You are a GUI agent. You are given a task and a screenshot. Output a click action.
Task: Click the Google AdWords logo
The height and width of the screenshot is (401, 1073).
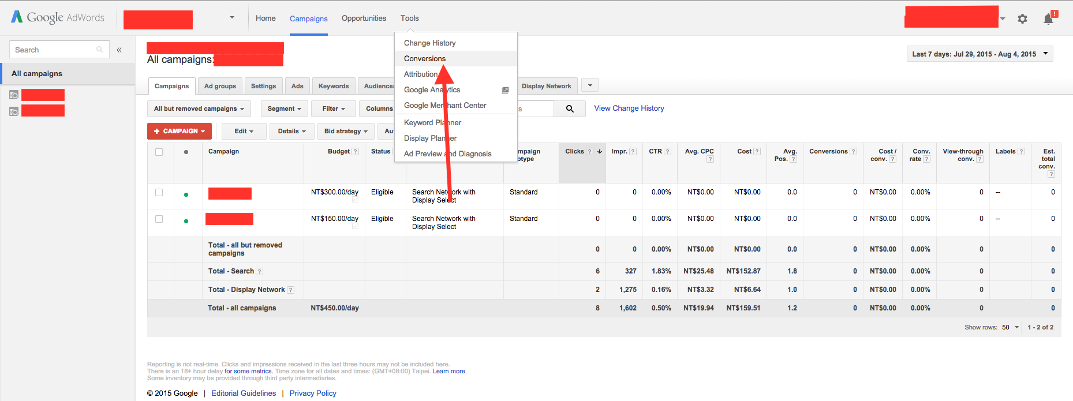click(58, 17)
